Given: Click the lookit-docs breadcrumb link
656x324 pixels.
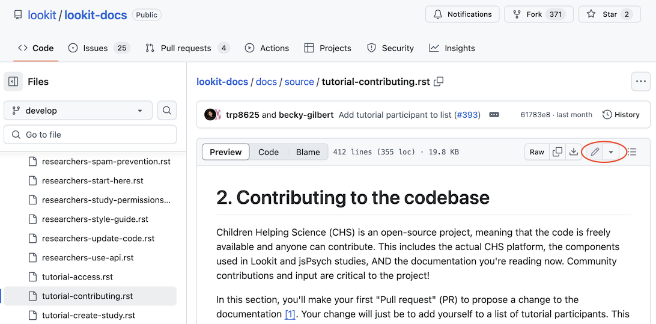Looking at the screenshot, I should 222,82.
